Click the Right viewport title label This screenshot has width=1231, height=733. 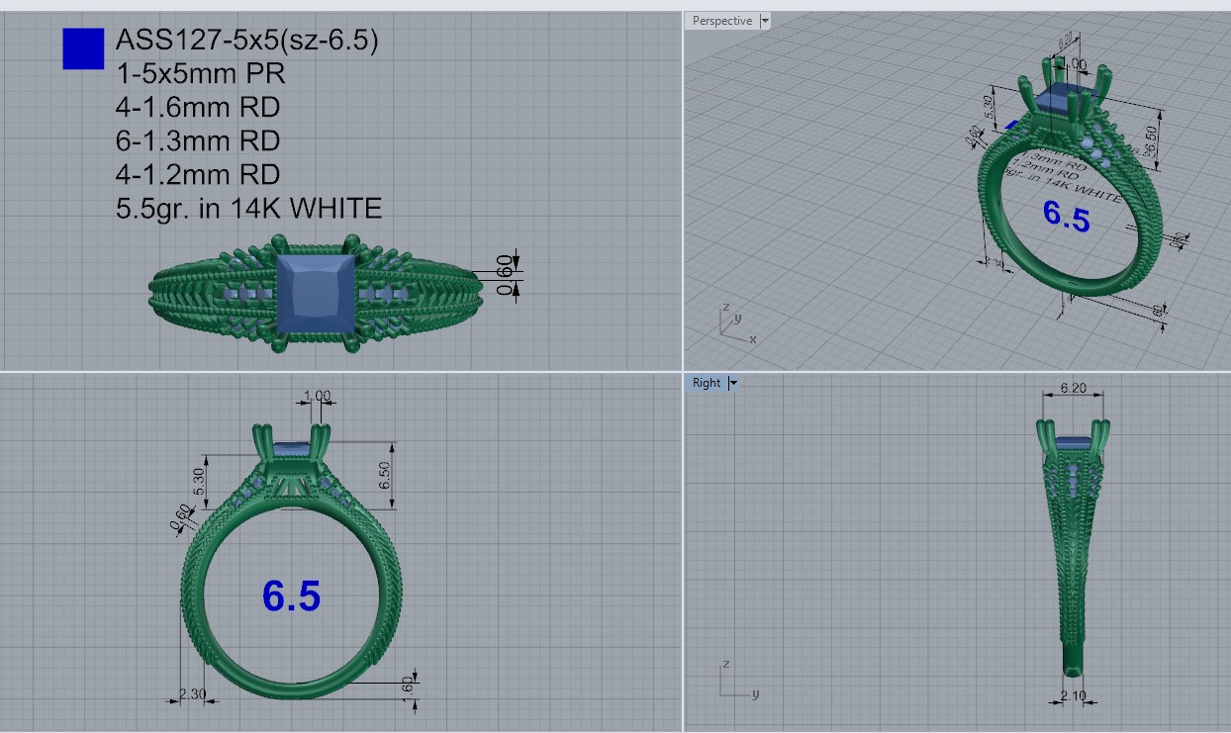(x=707, y=383)
